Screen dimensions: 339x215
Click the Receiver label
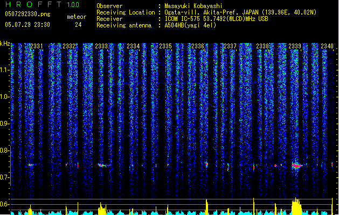click(109, 19)
